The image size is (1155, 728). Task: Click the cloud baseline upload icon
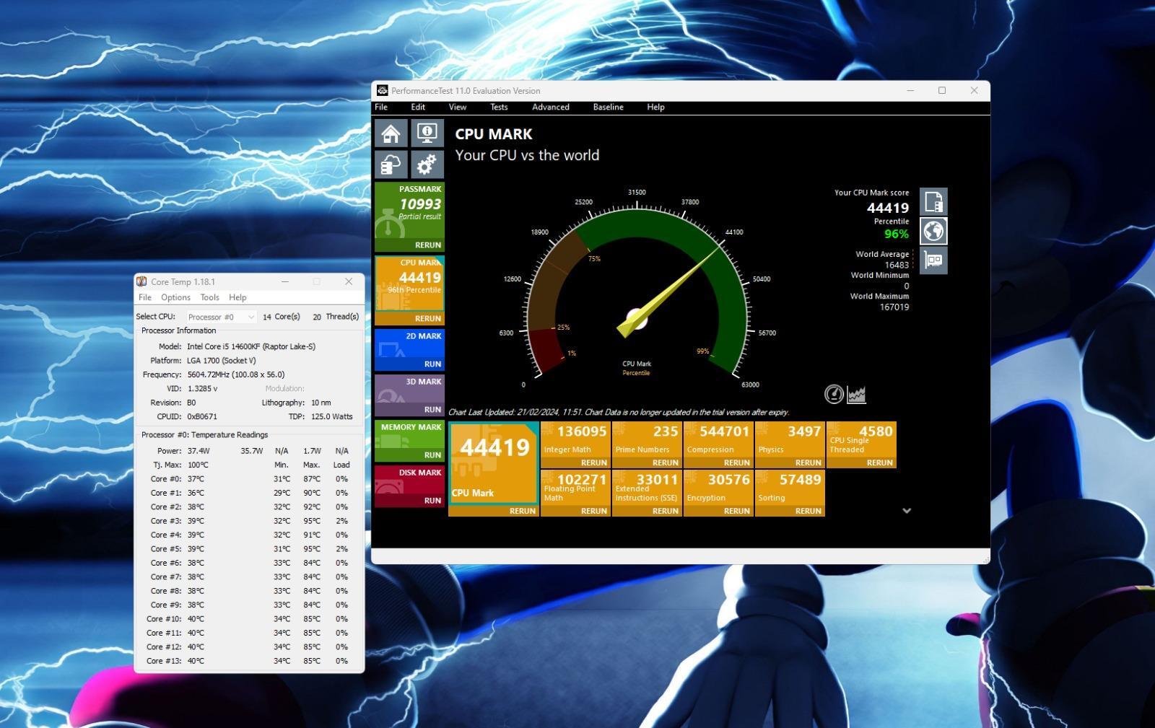pos(391,165)
